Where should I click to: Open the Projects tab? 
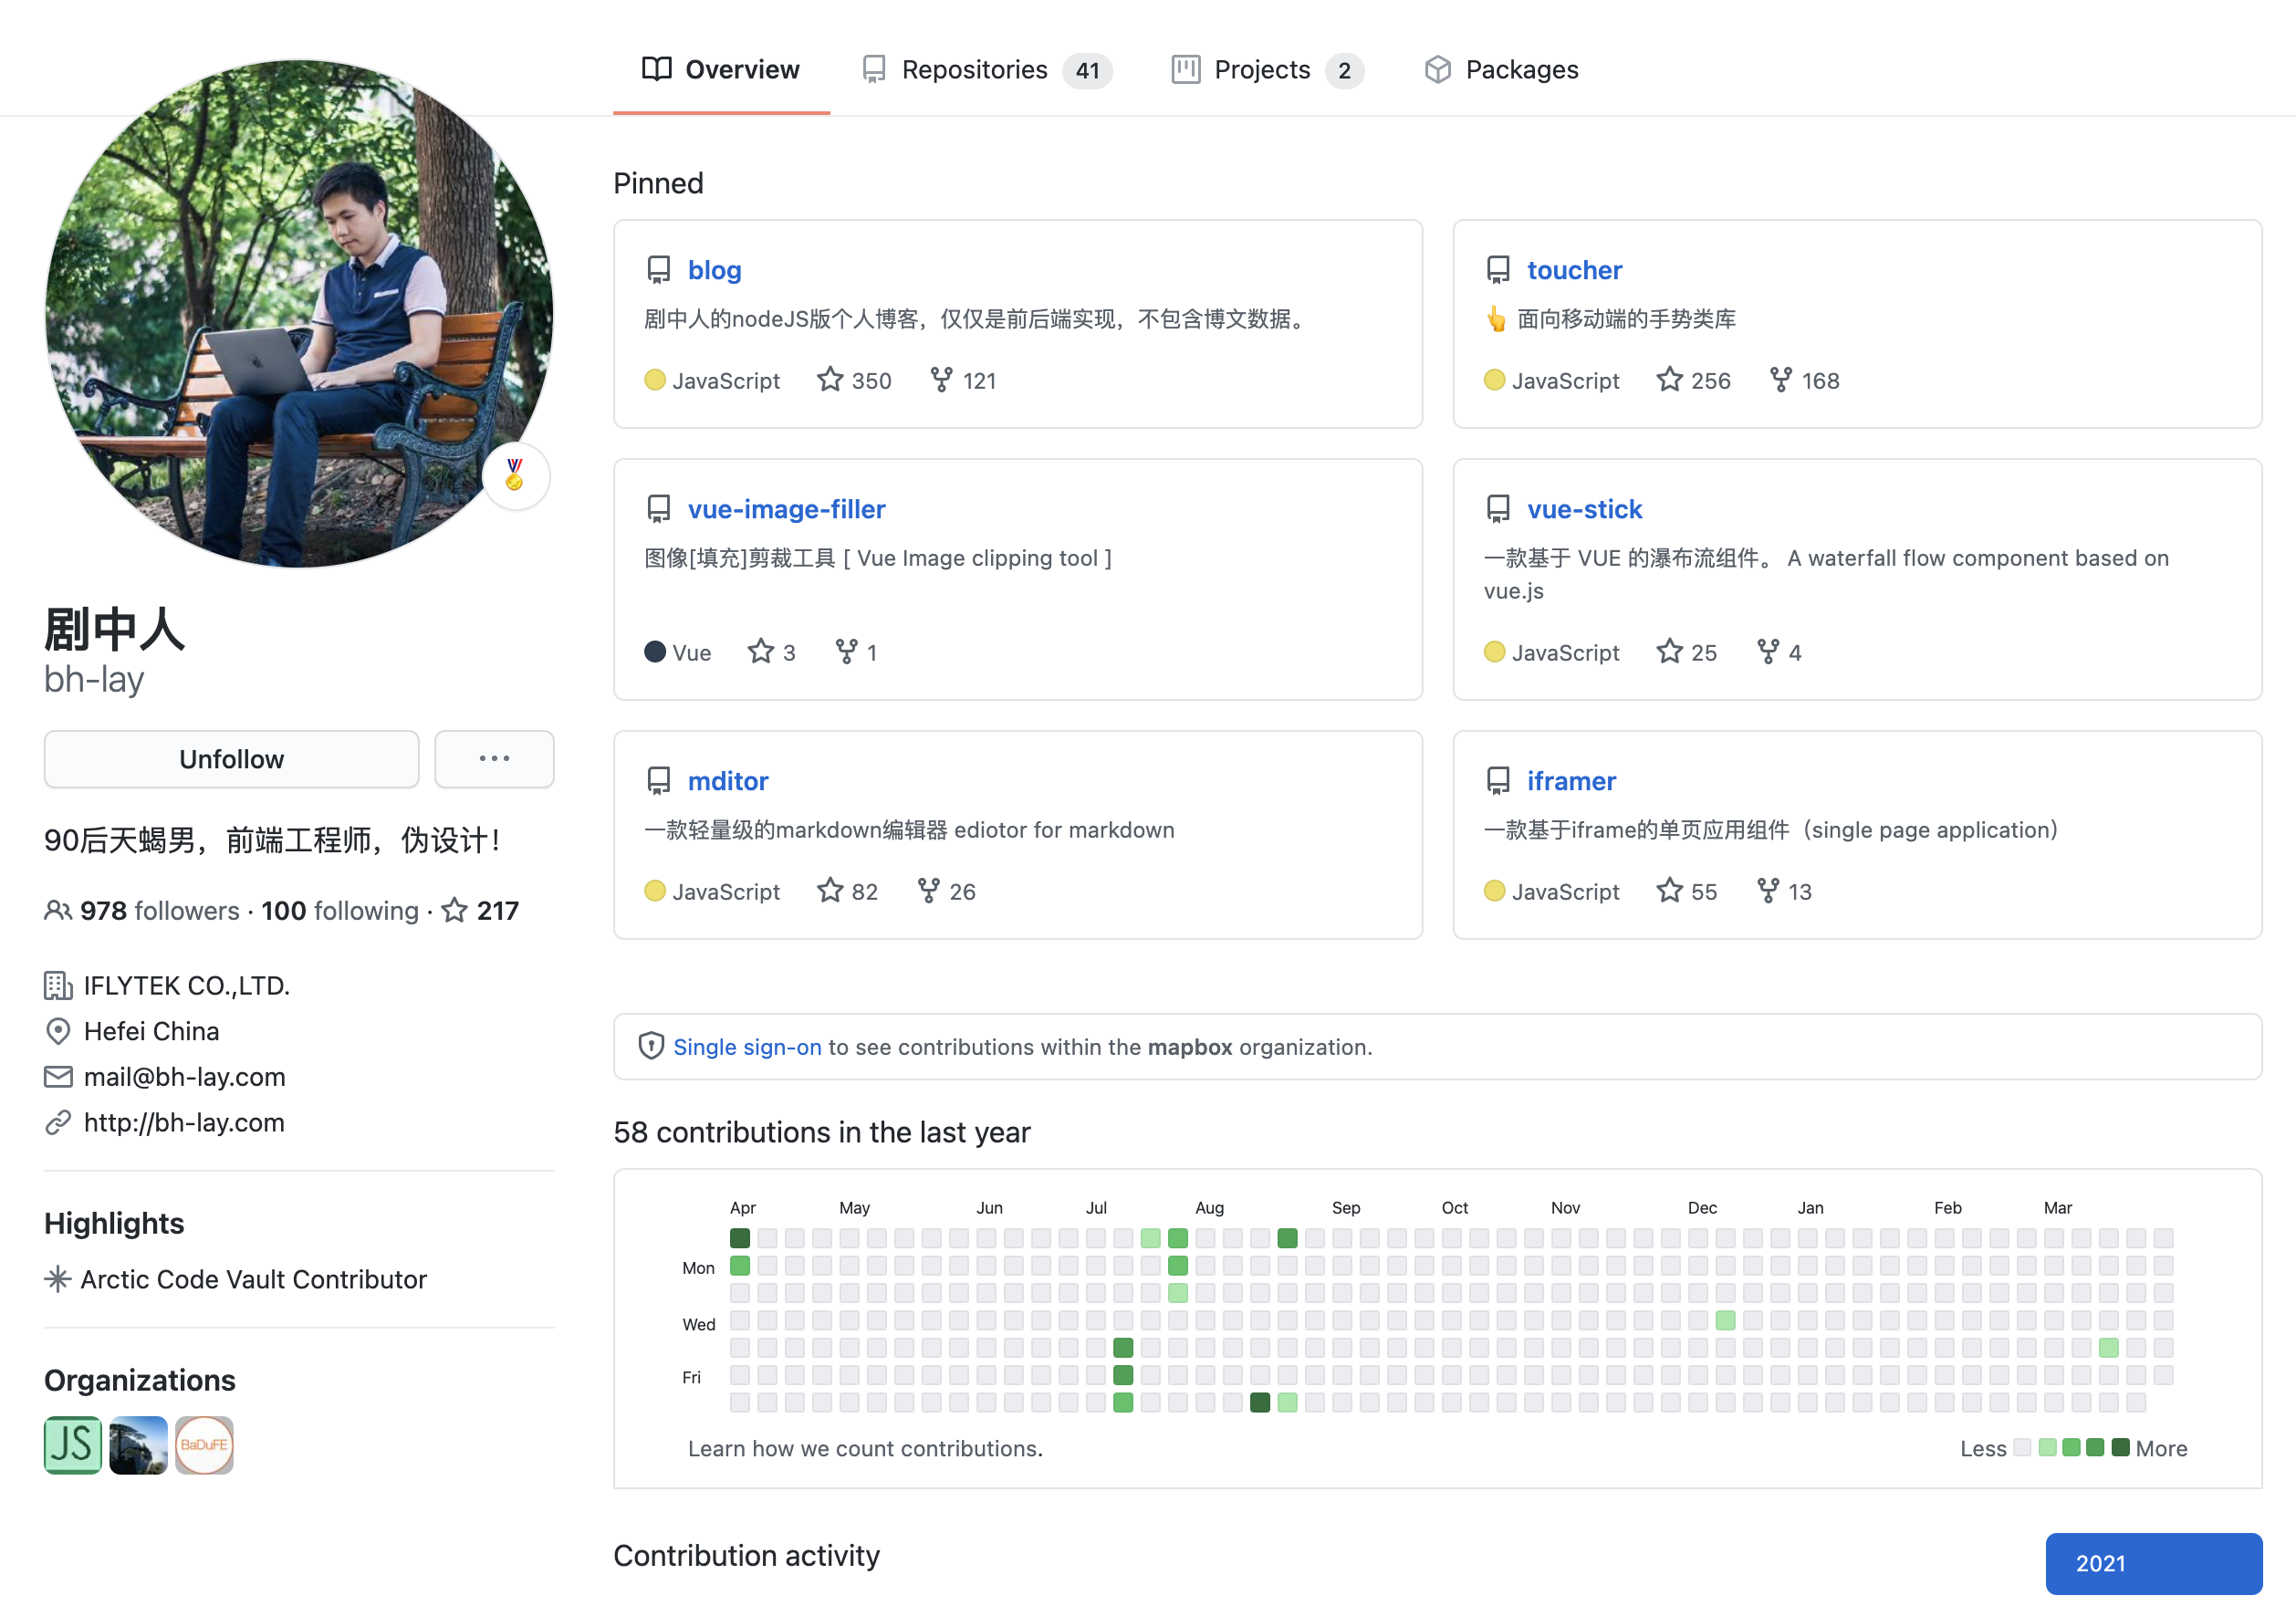tap(1267, 69)
